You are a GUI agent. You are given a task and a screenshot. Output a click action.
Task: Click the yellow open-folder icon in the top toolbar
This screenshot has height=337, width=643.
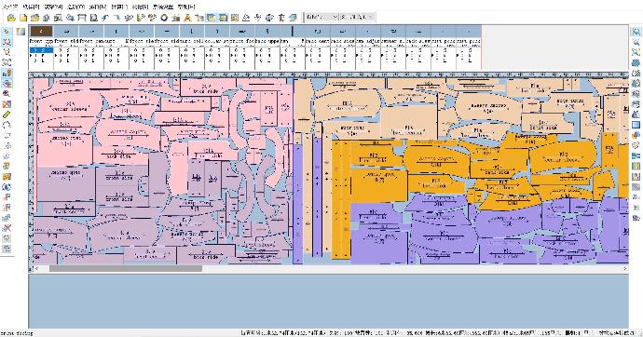pos(11,17)
